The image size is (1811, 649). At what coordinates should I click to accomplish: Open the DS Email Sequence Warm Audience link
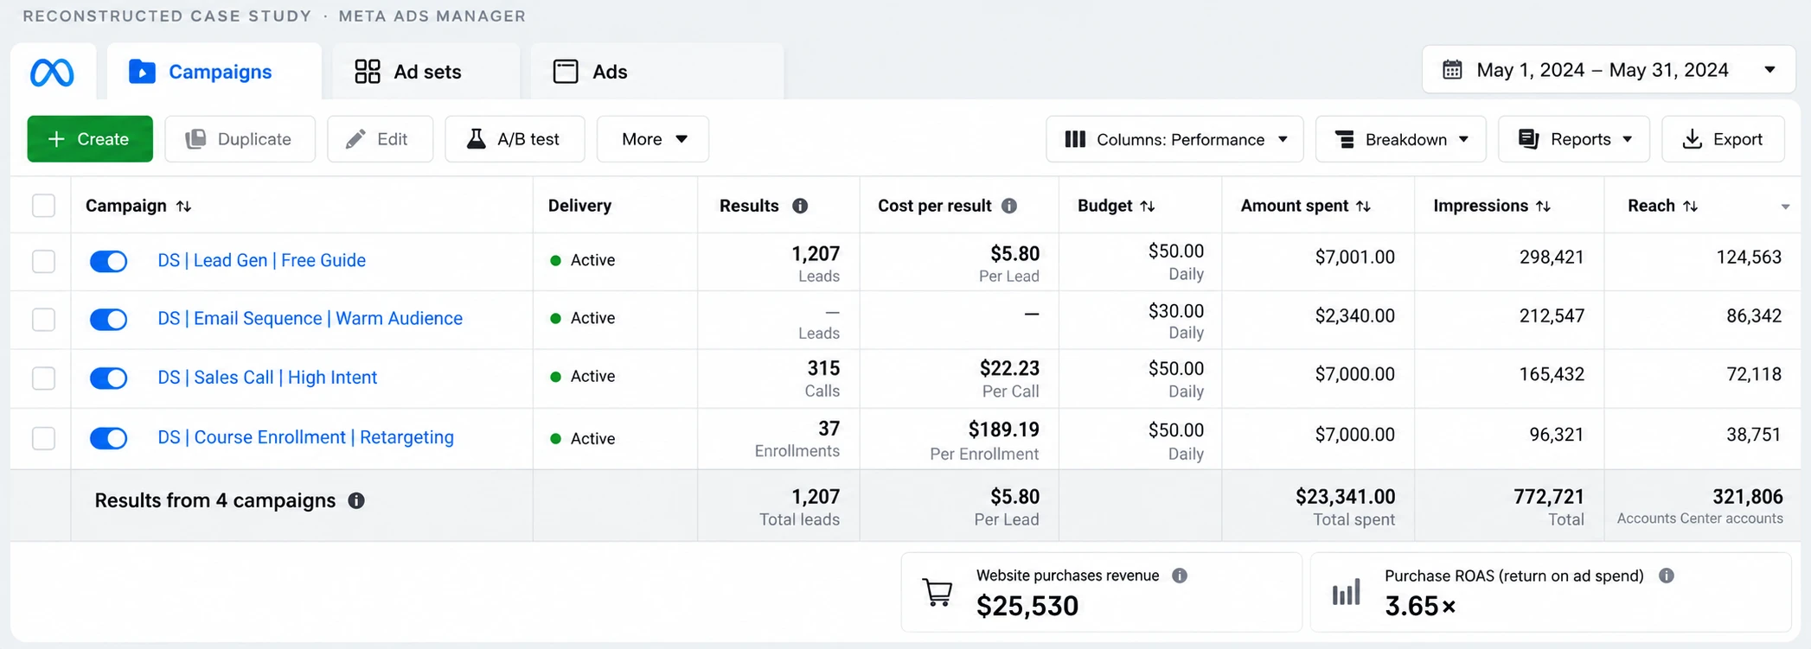[310, 319]
